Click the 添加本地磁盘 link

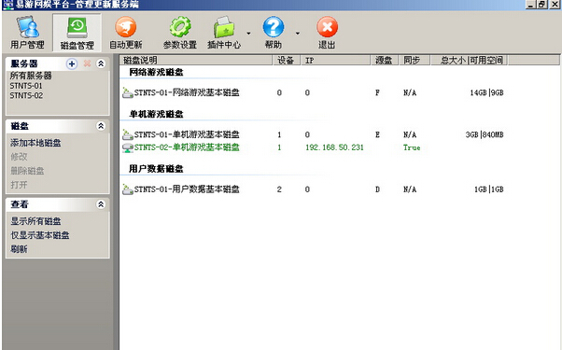coord(35,143)
